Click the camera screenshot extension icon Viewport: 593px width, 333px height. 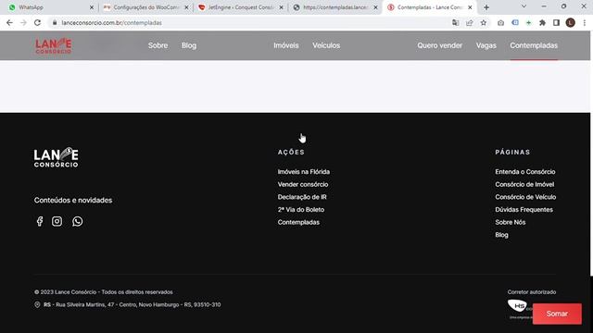(500, 22)
